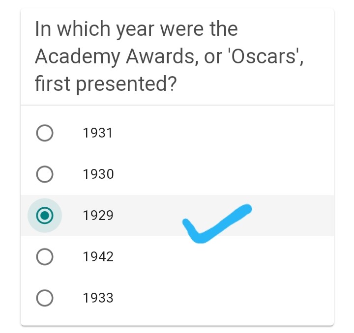Click the word "the" ending the first line
The width and height of the screenshot is (354, 333).
pyautogui.click(x=224, y=29)
